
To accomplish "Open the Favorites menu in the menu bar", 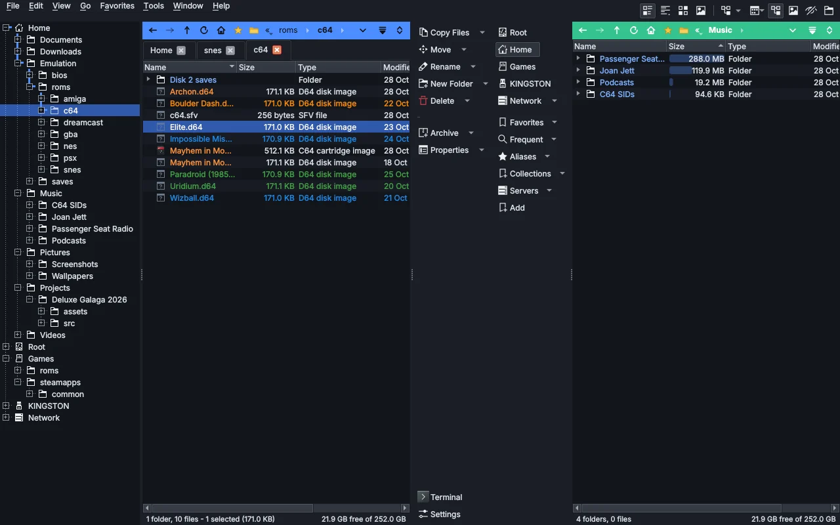I will point(117,6).
